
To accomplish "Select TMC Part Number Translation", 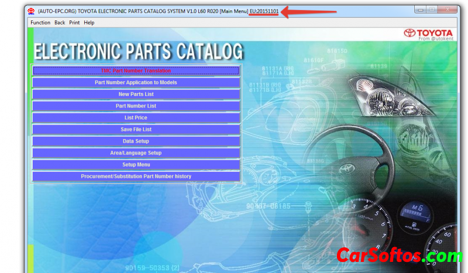I will [136, 71].
